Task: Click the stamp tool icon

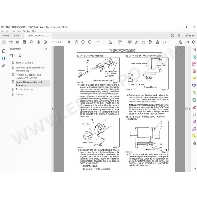Action: click(x=151, y=42)
